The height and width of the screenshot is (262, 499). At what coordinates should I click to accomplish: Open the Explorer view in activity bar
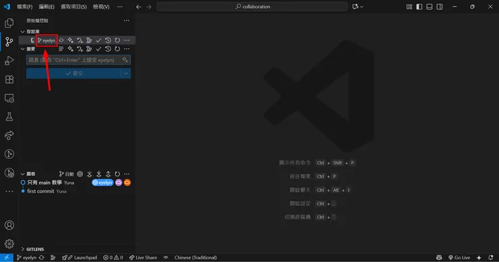(9, 23)
